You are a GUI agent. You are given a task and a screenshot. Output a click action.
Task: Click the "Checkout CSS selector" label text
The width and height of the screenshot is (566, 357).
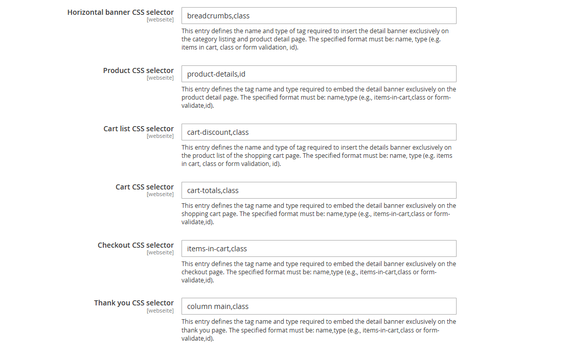(x=136, y=245)
